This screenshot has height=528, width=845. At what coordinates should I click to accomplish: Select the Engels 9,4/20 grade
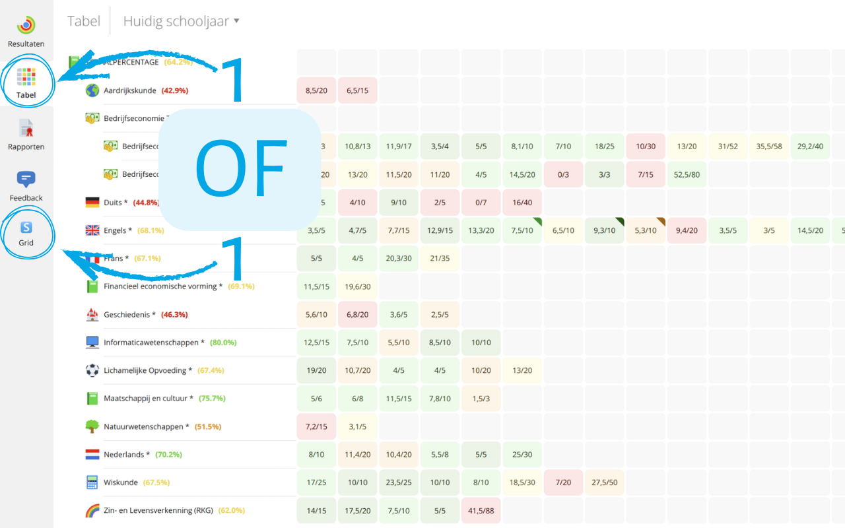click(686, 230)
